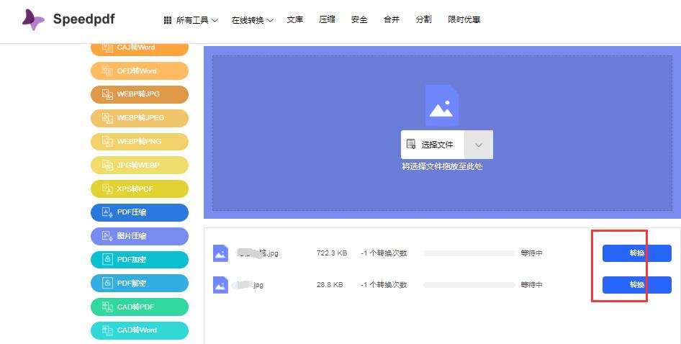Click the image icon of the 722.3 KB file
The height and width of the screenshot is (344, 681).
tap(220, 253)
